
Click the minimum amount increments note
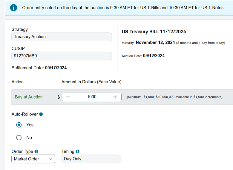click(174, 97)
